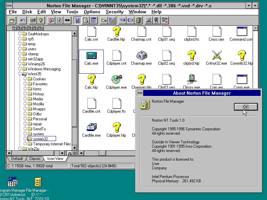Screen dimensions: 267x200
Task: Click the File Manager desktop icon
Action: (38, 182)
